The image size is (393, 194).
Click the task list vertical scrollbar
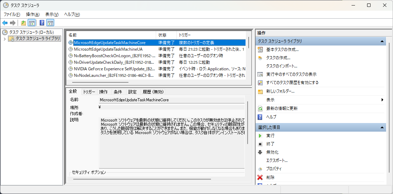point(249,42)
